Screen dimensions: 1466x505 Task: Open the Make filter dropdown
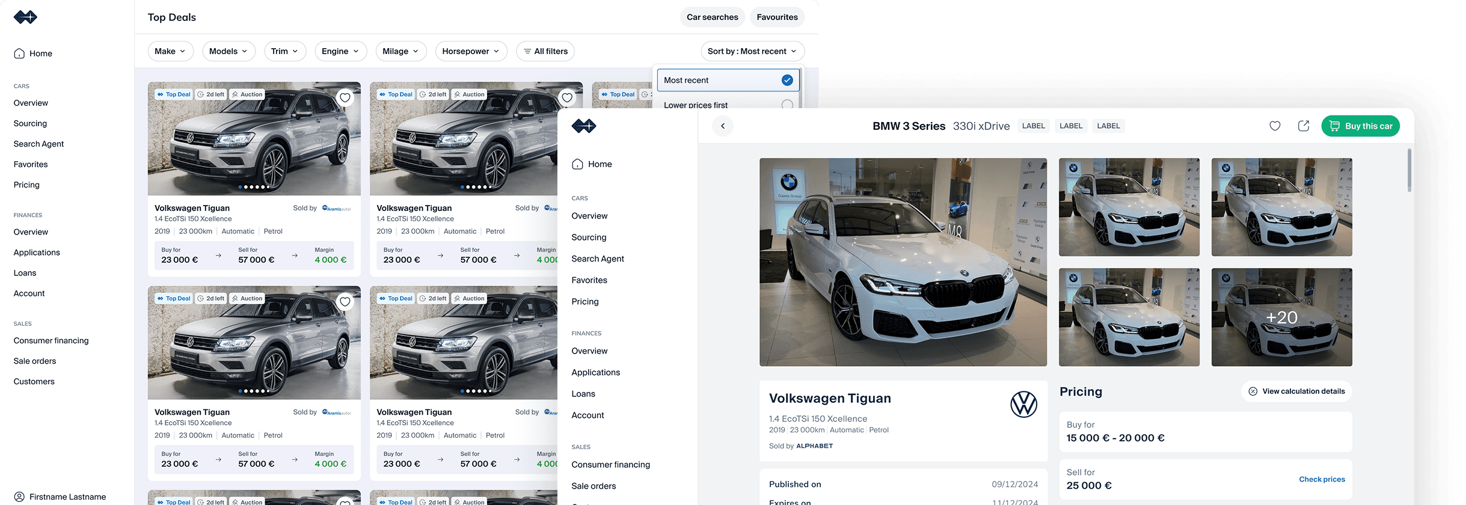point(171,51)
